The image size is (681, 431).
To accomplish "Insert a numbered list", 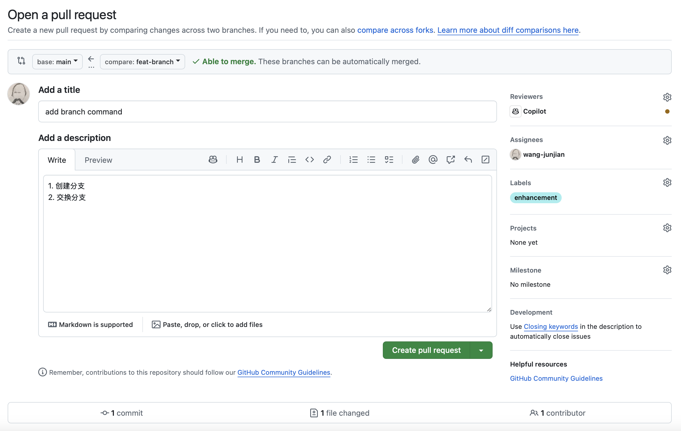I will (353, 160).
